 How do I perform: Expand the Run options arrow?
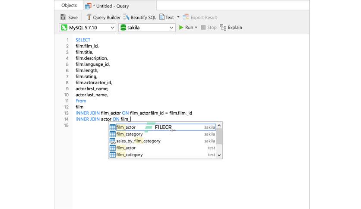(196, 27)
